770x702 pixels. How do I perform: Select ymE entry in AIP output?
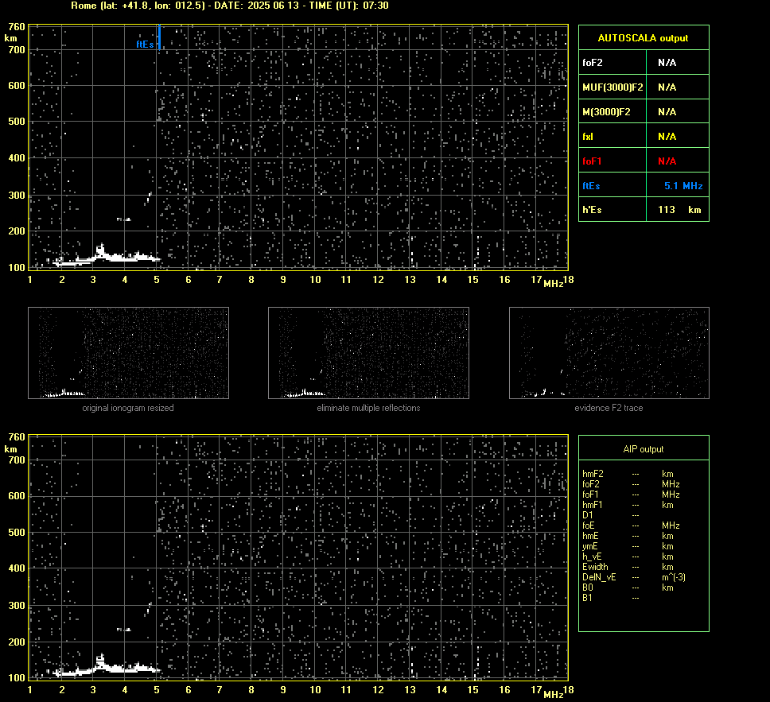point(589,546)
